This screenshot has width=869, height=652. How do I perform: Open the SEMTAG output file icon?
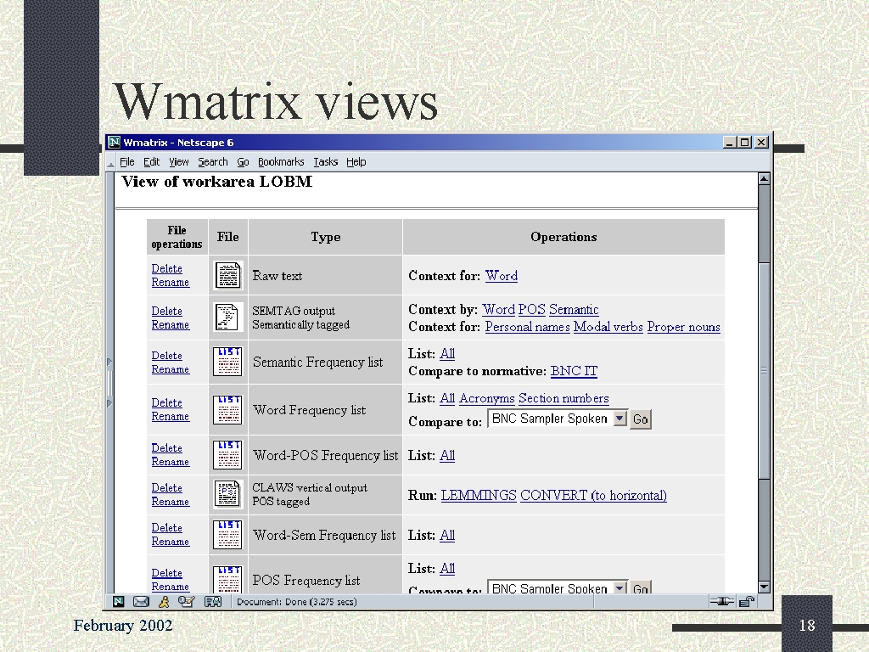[227, 318]
